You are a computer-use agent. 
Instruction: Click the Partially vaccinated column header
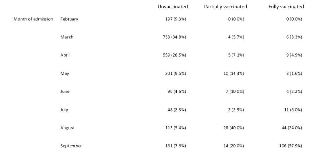[x=225, y=7]
